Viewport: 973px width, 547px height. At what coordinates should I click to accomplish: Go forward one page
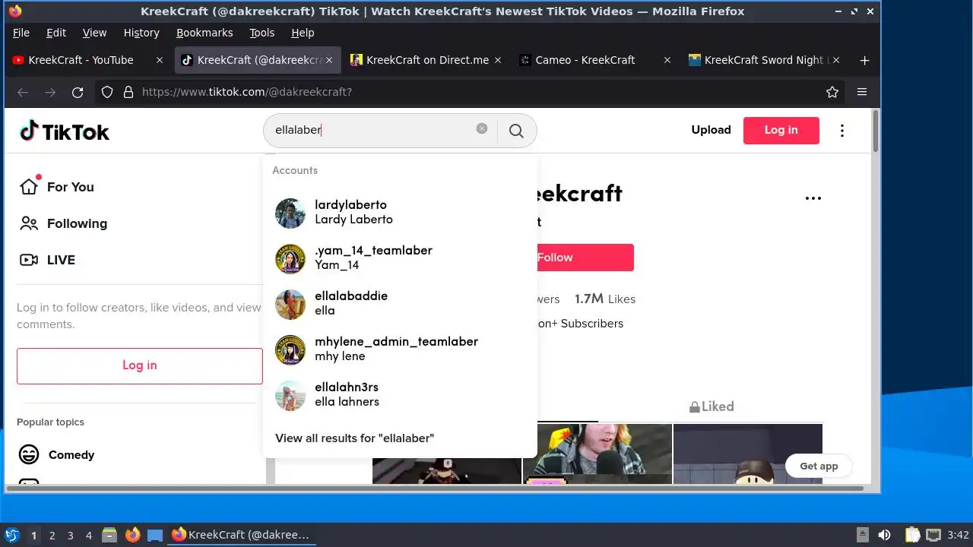coord(50,92)
